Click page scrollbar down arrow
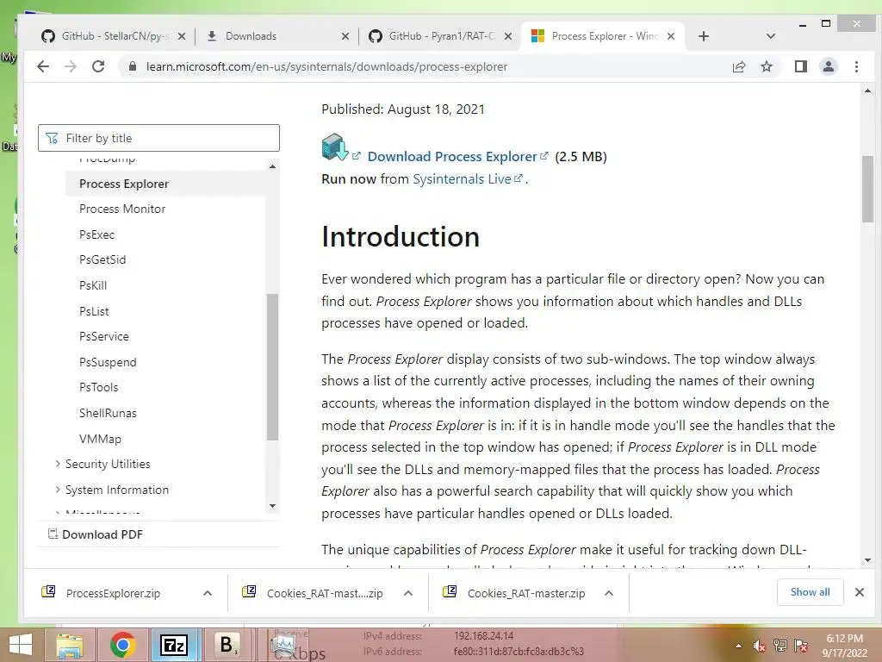This screenshot has width=882, height=662. click(867, 560)
